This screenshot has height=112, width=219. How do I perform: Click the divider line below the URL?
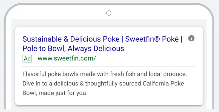pyautogui.click(x=109, y=66)
